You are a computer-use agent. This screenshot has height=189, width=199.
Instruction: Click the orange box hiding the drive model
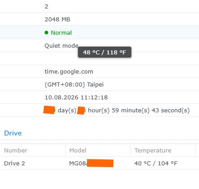point(100,163)
